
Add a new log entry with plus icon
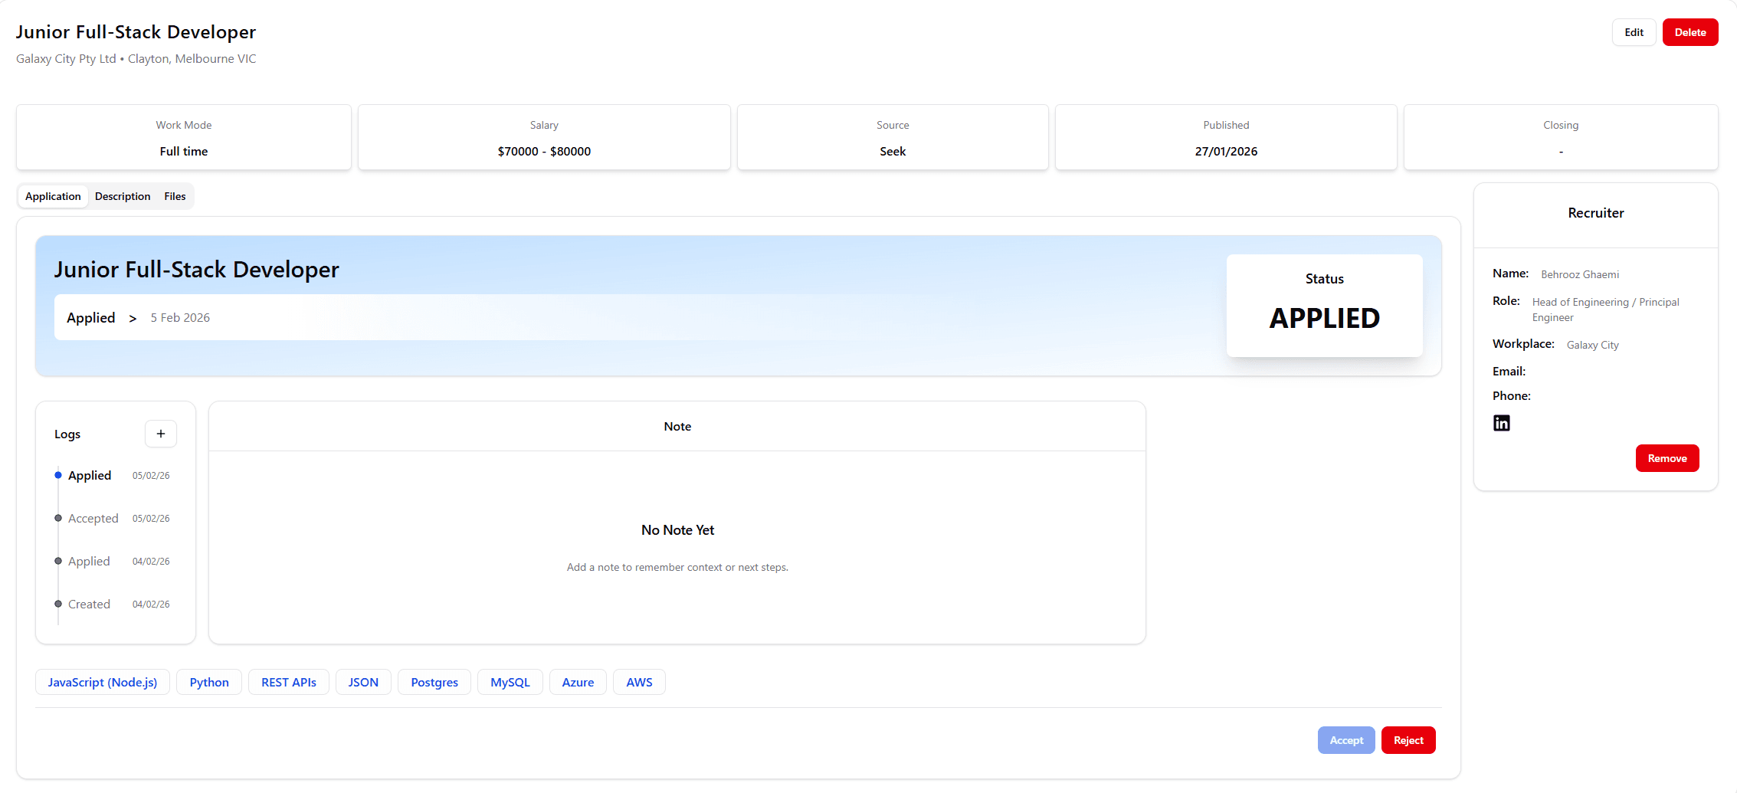(160, 433)
